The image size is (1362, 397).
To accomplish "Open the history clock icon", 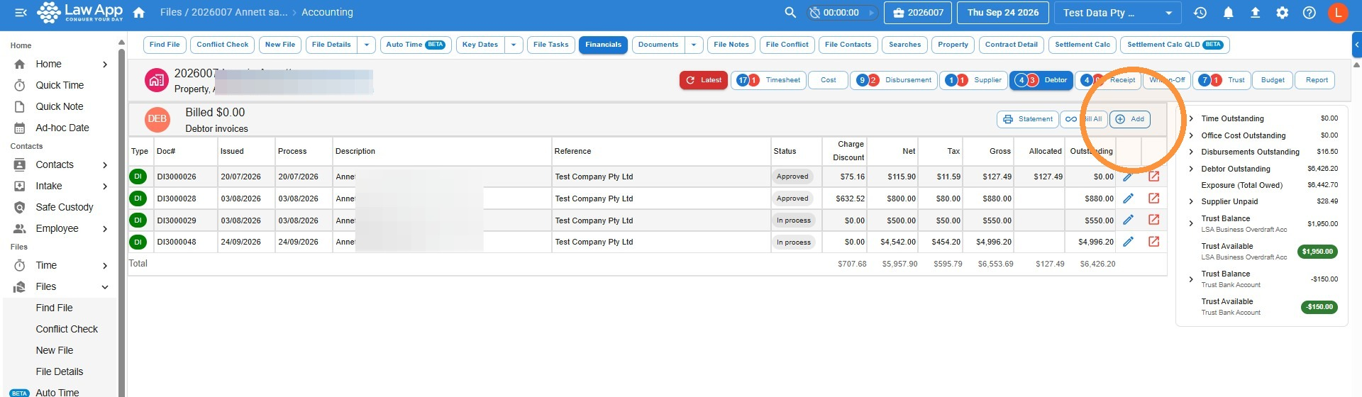I will click(x=1200, y=12).
